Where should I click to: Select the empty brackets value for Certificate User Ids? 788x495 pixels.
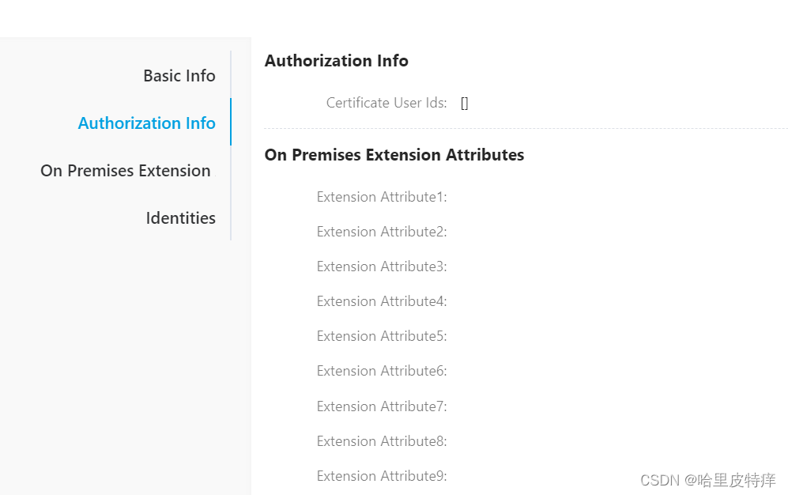coord(465,103)
